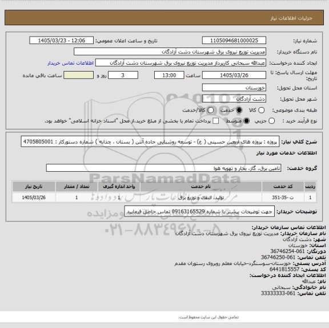
Task: Click the ساعت 13:00 field
Action: point(169,75)
